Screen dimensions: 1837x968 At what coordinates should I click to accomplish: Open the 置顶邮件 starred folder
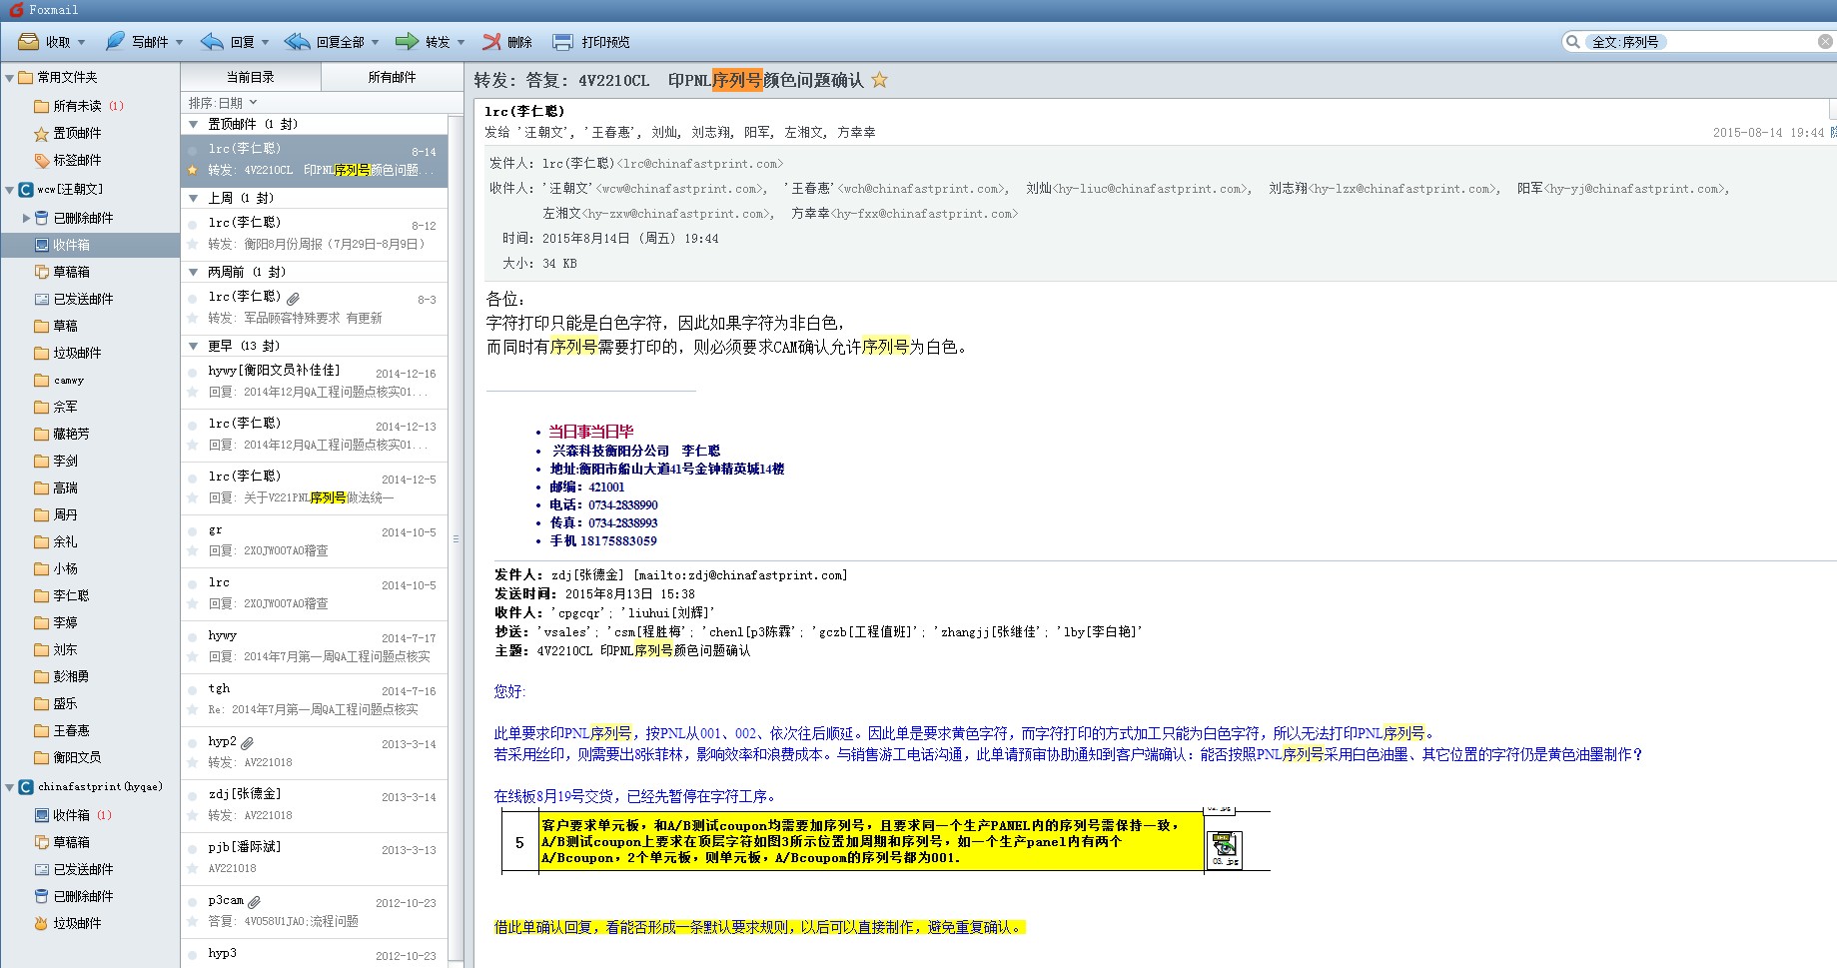(68, 133)
